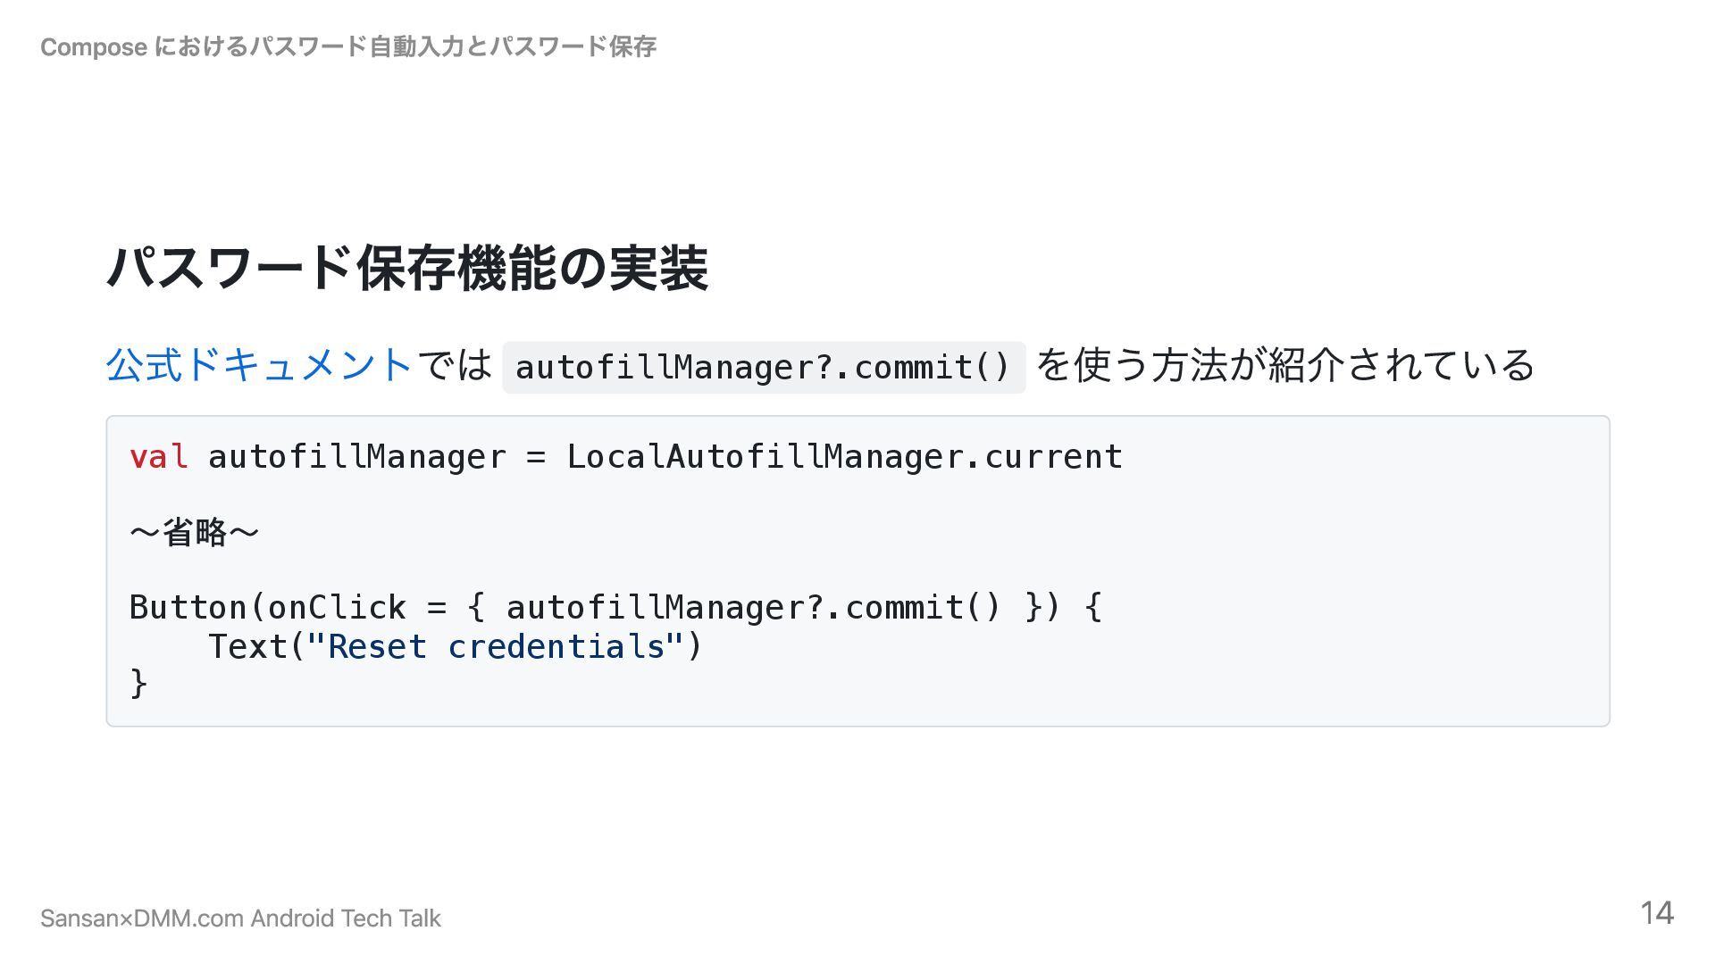Click the Text( call in the code
Screen dimensions: 1715x964
pyautogui.click(x=256, y=647)
